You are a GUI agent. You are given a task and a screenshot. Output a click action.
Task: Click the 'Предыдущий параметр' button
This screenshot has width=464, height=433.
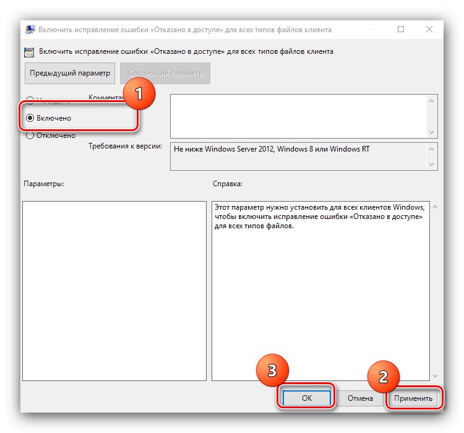[70, 73]
